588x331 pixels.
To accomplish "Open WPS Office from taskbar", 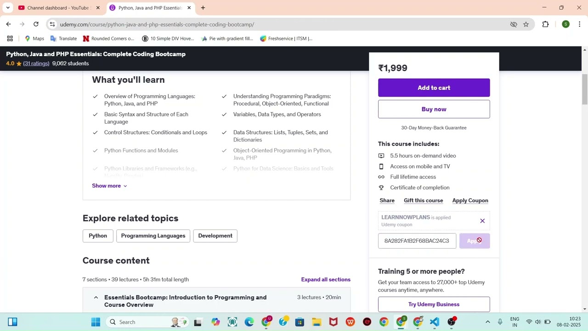I will coord(351,322).
